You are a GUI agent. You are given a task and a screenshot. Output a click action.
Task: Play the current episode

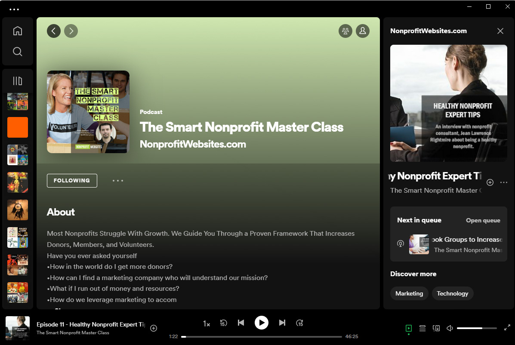click(262, 323)
